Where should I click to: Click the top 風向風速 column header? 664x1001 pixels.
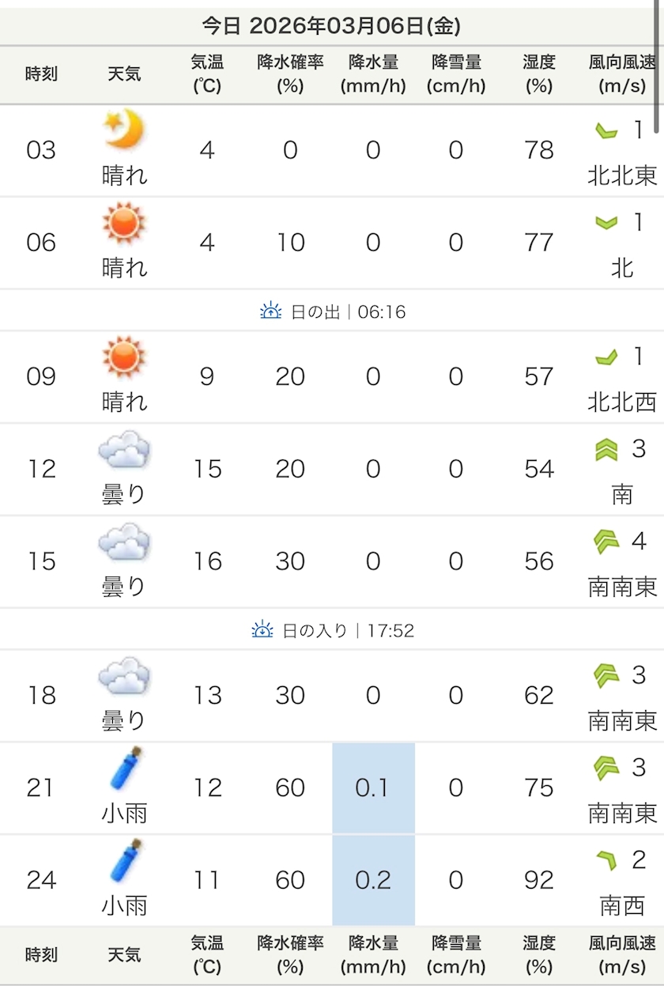point(622,74)
